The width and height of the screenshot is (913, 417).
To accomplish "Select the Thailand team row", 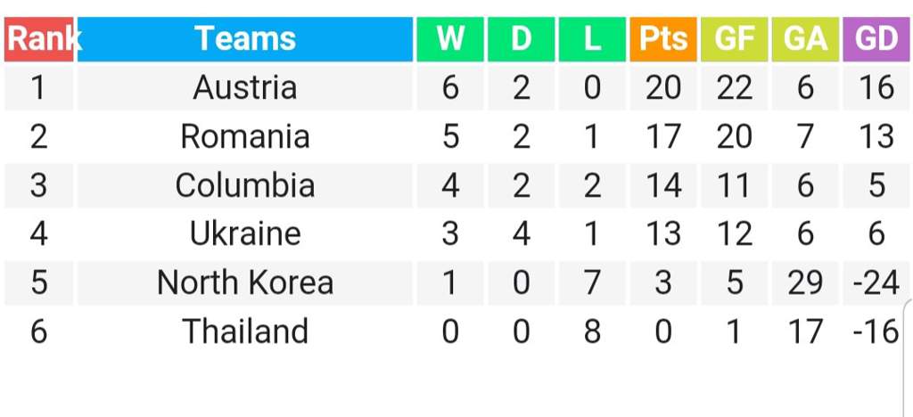I will pos(457,332).
